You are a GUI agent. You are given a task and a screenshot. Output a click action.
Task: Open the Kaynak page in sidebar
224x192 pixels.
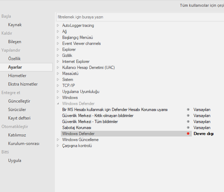[15, 25]
